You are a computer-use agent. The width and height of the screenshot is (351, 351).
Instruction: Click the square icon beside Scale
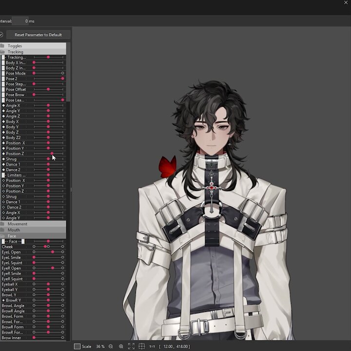[77, 347]
